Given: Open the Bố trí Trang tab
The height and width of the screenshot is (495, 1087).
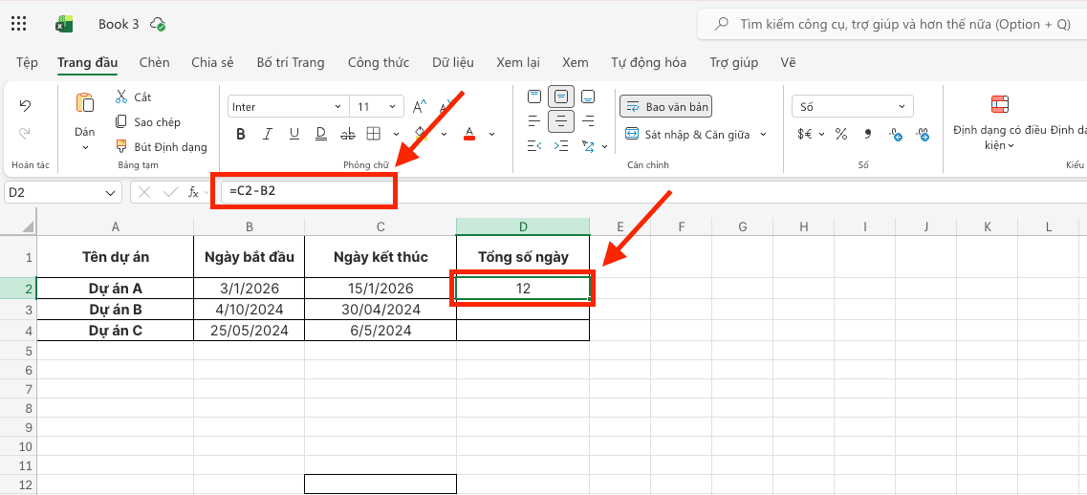Looking at the screenshot, I should [291, 62].
